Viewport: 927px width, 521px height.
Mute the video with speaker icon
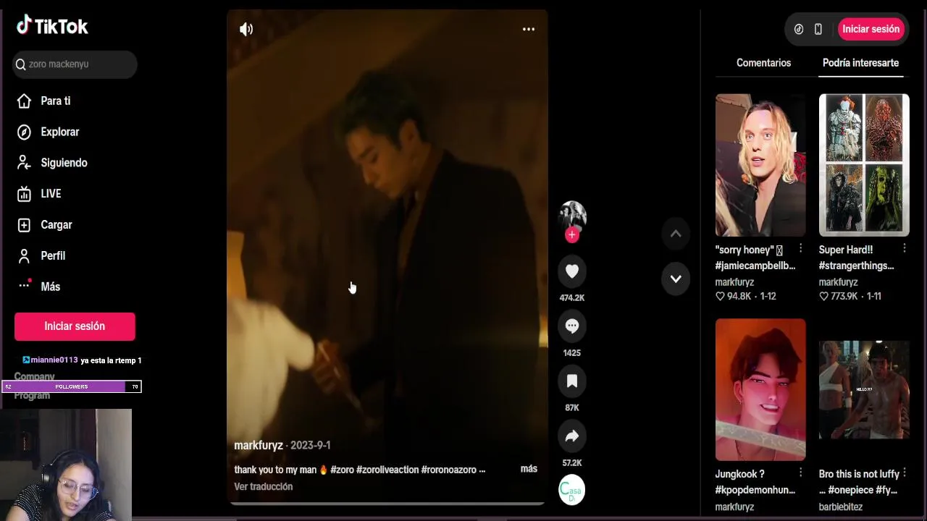pos(246,29)
